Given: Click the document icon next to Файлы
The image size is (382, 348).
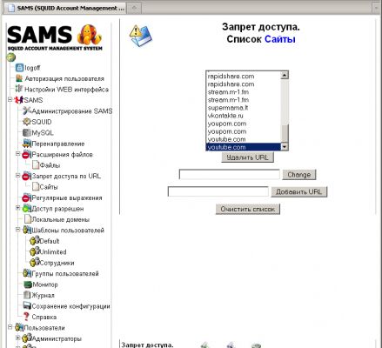Looking at the screenshot, I should coord(36,165).
